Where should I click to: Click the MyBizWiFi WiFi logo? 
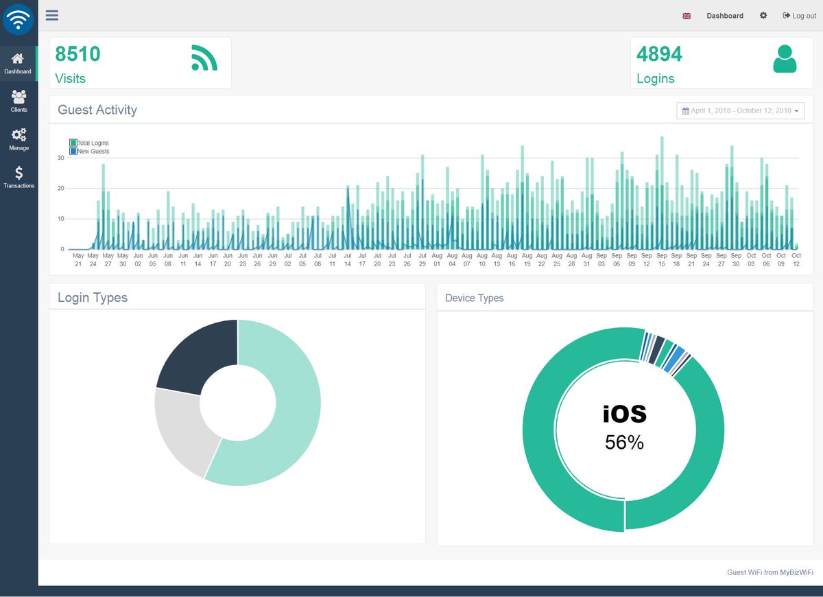click(19, 19)
